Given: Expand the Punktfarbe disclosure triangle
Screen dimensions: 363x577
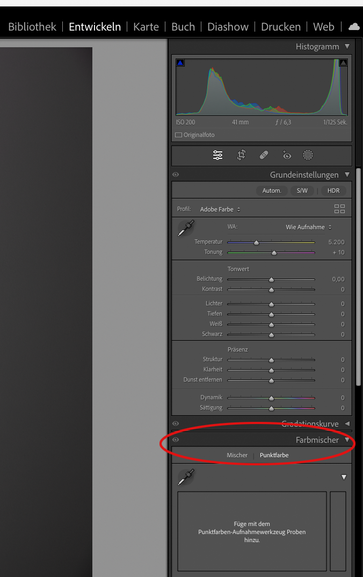Looking at the screenshot, I should [x=344, y=477].
